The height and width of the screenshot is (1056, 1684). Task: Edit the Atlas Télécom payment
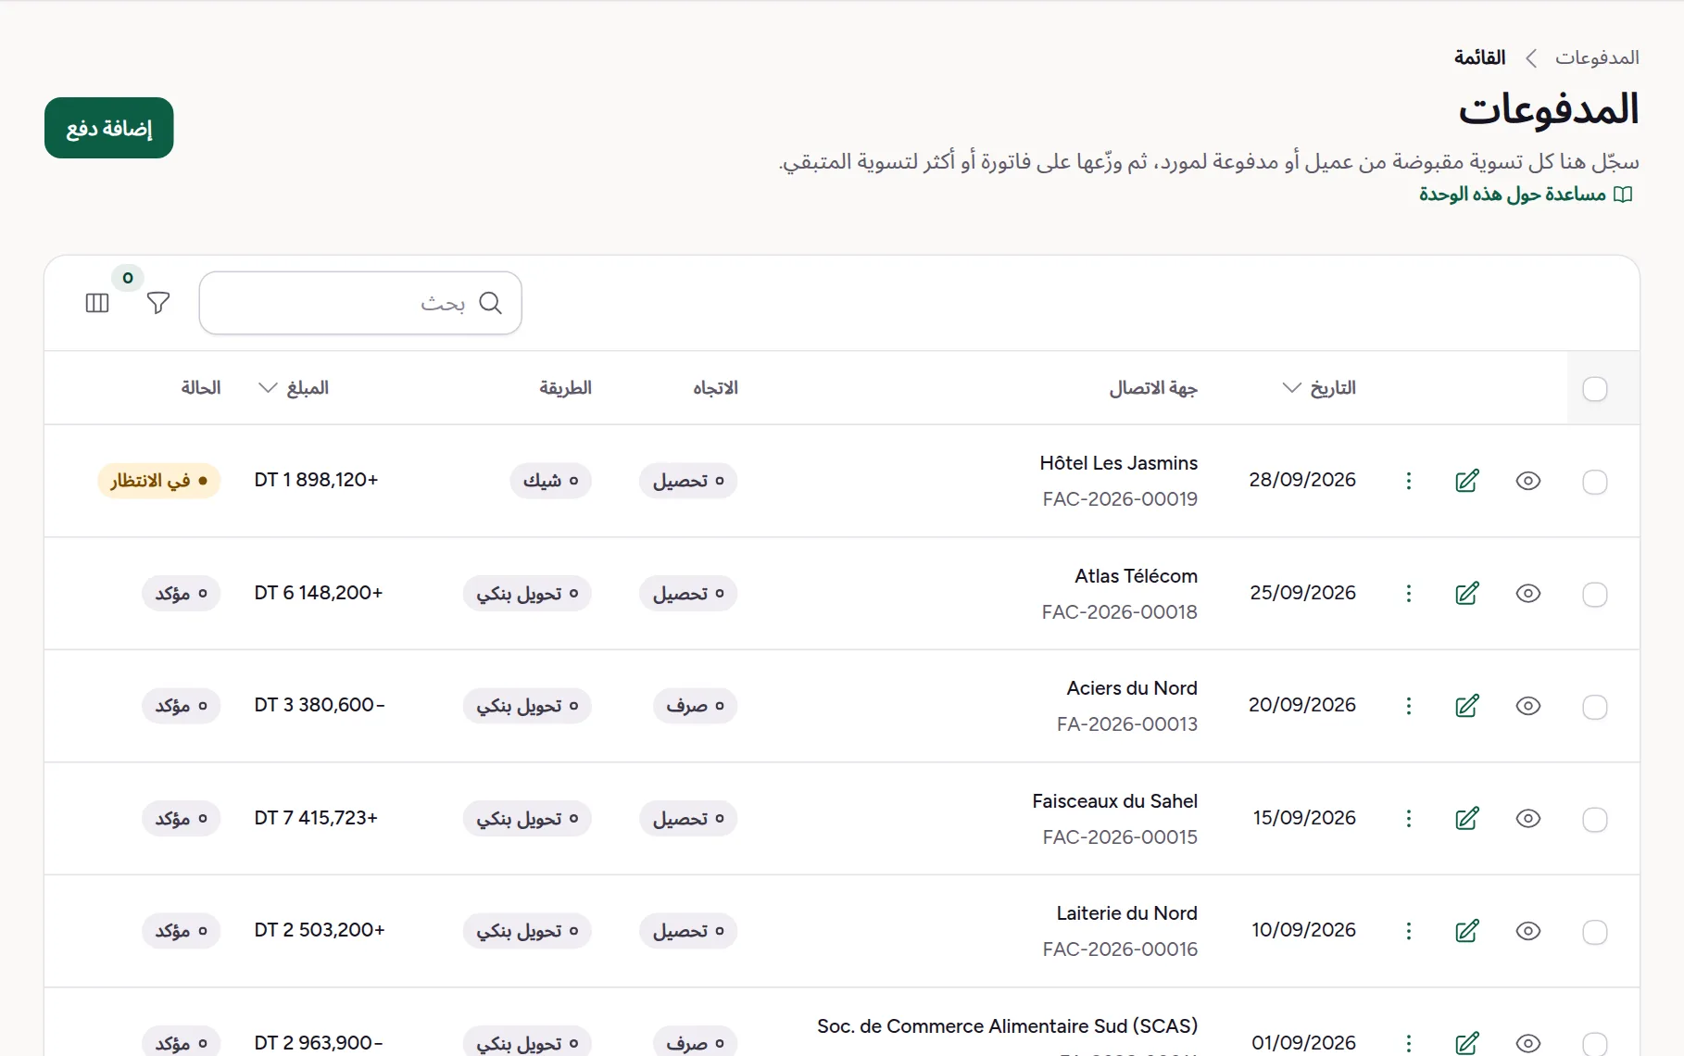tap(1467, 593)
